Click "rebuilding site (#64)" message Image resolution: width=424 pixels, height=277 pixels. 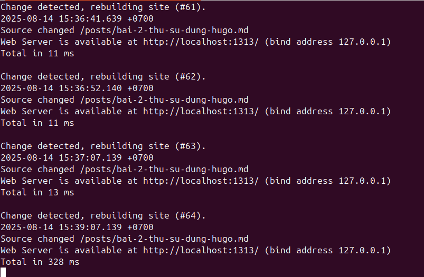148,215
